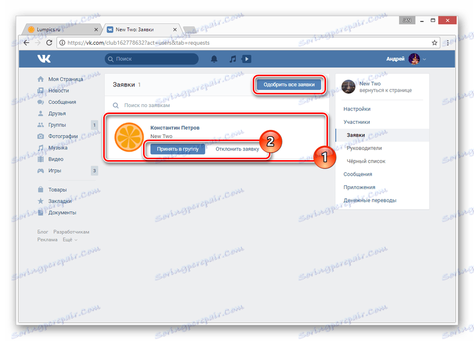Switch to the Lumpics.ru browser tab
Viewport: 474px width, 341px height.
click(62, 29)
